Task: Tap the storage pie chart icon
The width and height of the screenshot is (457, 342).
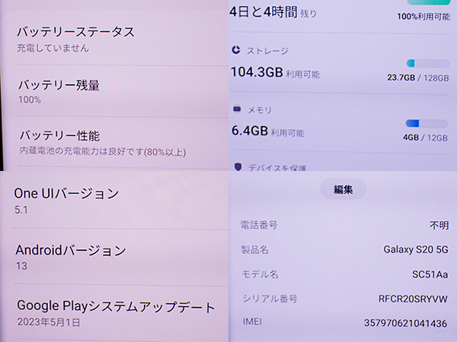Action: pos(236,50)
